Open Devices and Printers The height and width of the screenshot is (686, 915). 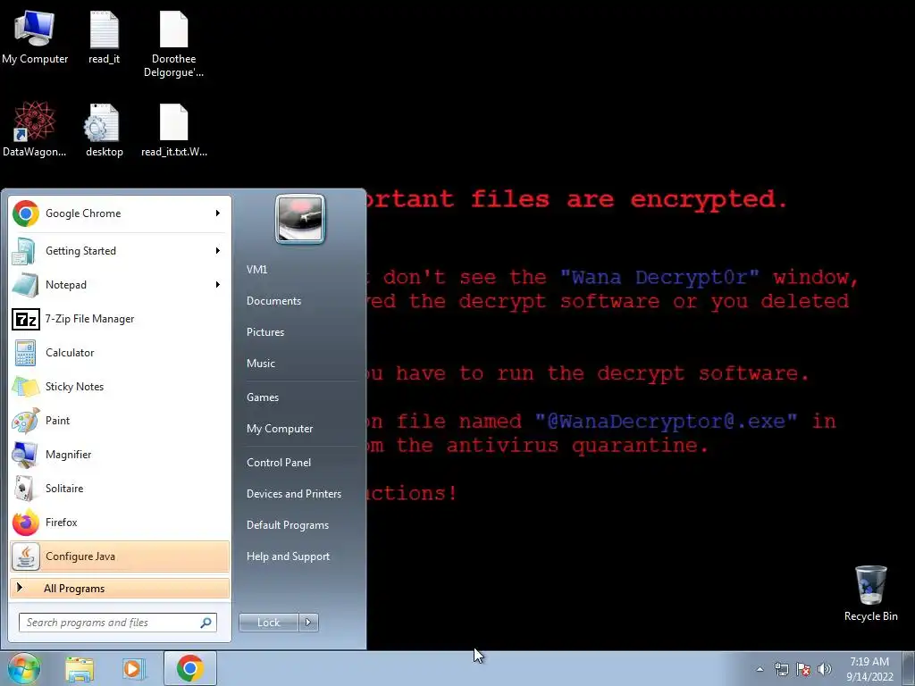pos(293,494)
